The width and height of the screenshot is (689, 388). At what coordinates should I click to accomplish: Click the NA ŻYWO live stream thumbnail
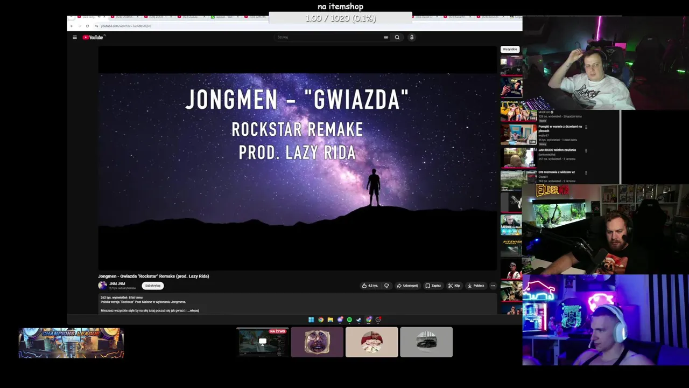tap(263, 342)
